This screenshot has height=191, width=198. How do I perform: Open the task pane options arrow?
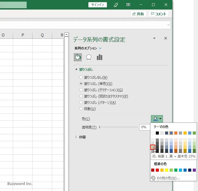(x=154, y=38)
